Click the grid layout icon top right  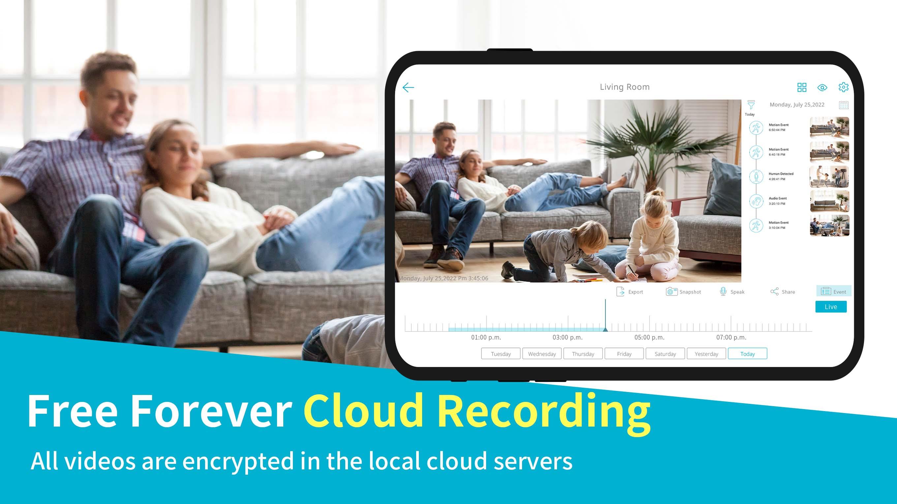coord(802,86)
